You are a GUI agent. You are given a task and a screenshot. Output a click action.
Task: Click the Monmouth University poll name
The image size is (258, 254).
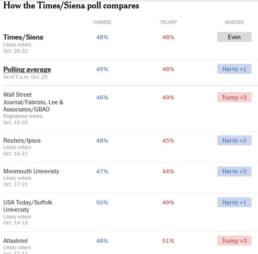pos(31,171)
